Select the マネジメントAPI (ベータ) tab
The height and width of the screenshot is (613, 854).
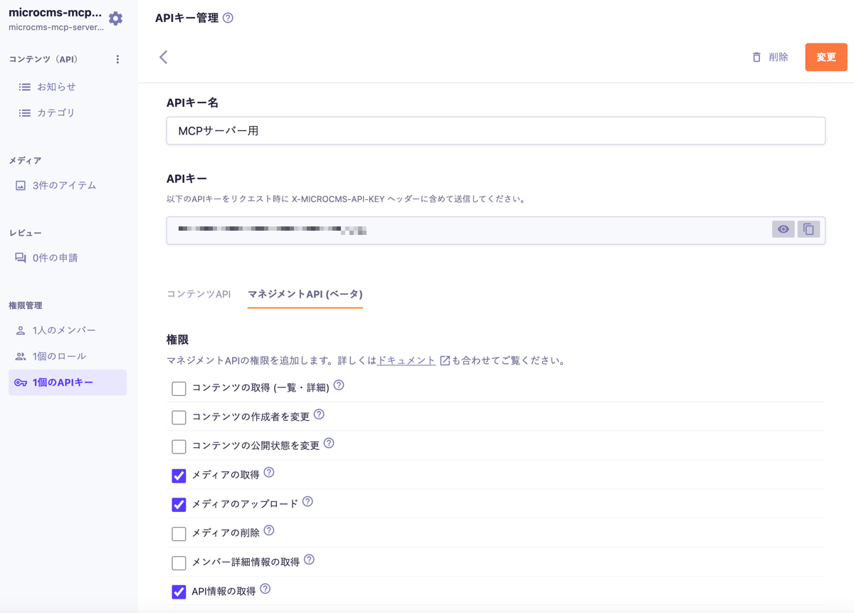(305, 294)
